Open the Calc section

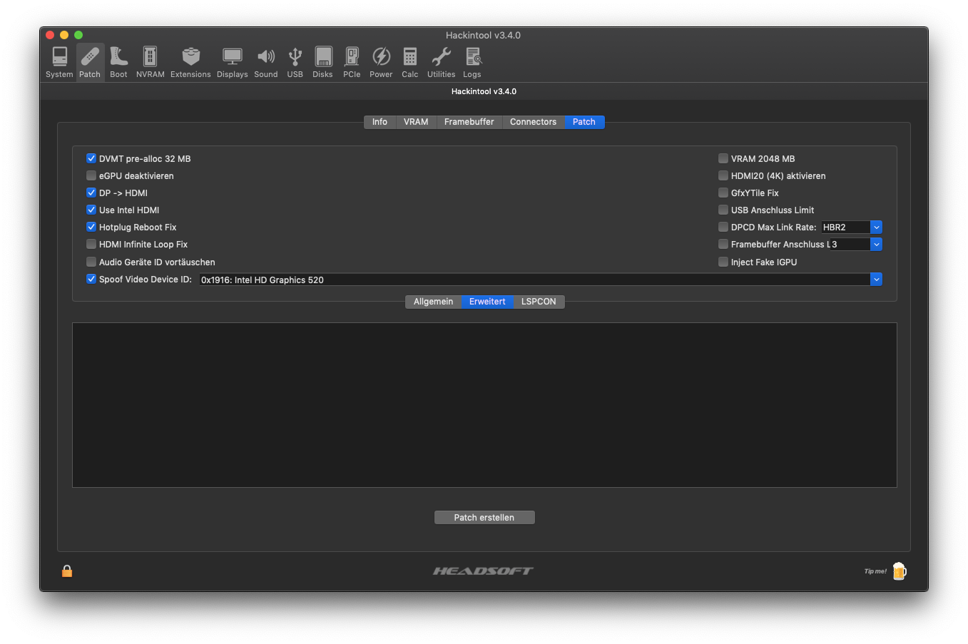(x=410, y=62)
